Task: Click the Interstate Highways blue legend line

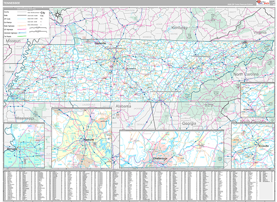Action: click(x=22, y=33)
